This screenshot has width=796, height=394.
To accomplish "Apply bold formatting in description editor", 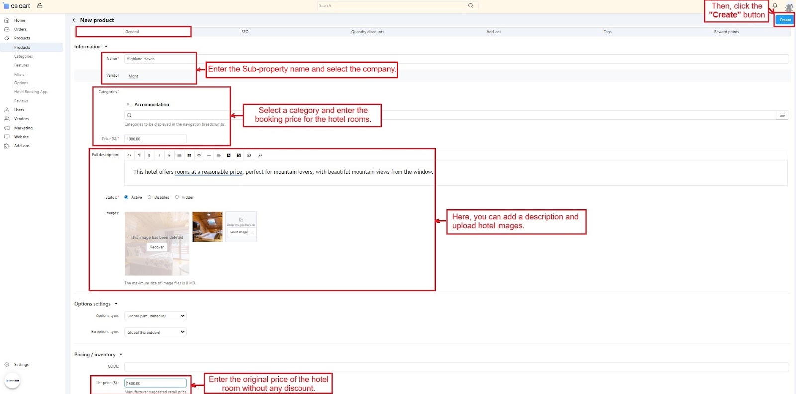I will point(149,155).
